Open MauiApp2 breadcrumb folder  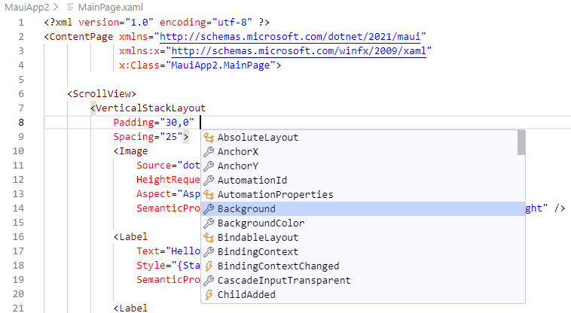(26, 7)
